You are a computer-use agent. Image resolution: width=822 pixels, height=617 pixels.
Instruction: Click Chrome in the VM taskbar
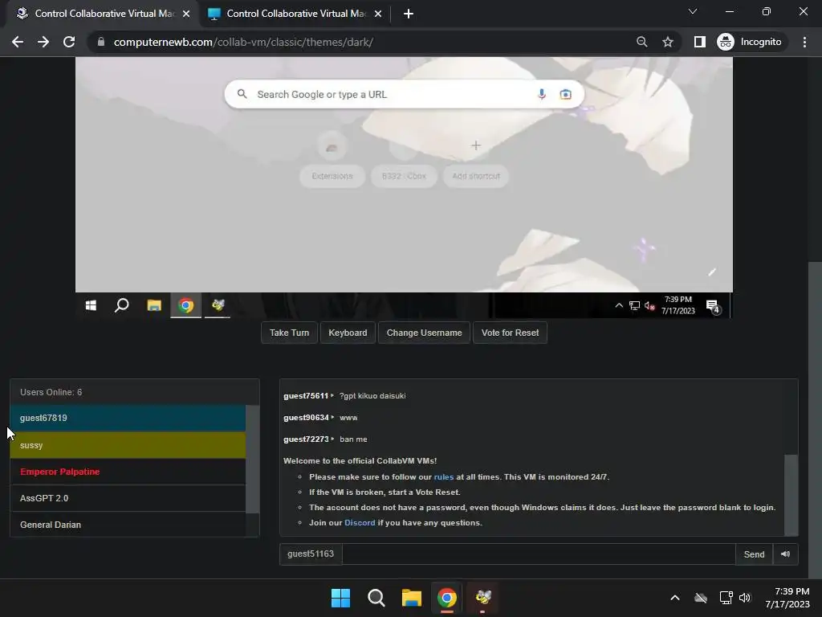[185, 305]
